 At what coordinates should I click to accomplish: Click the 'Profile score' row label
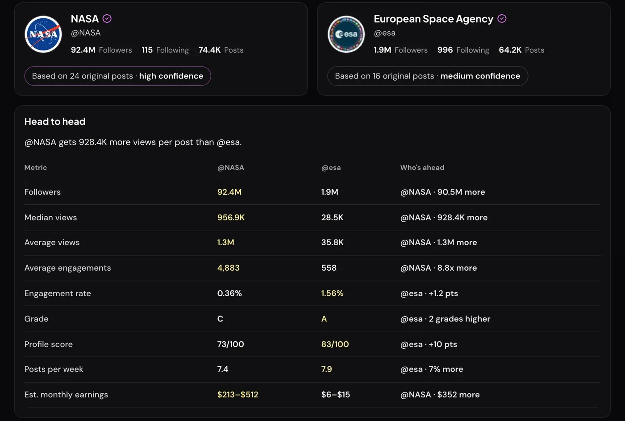[x=48, y=344]
